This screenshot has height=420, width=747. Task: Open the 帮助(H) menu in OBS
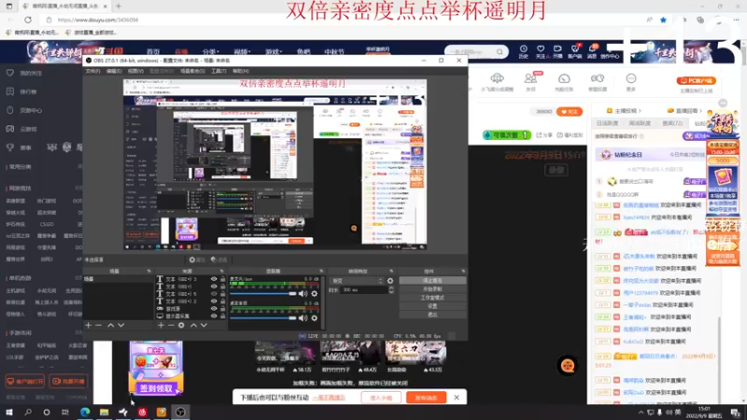tap(240, 71)
